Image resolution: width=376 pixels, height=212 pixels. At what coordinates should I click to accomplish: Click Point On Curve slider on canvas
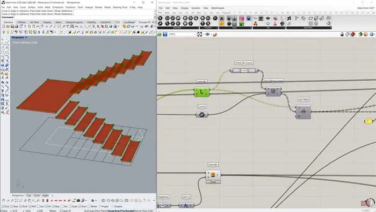[x=244, y=70]
